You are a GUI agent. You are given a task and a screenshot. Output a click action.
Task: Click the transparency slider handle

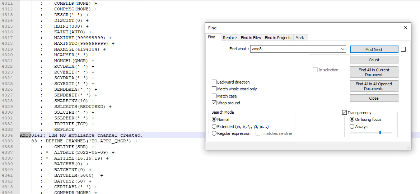[380, 132]
